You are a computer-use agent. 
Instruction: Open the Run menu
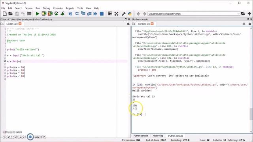tap(38, 8)
